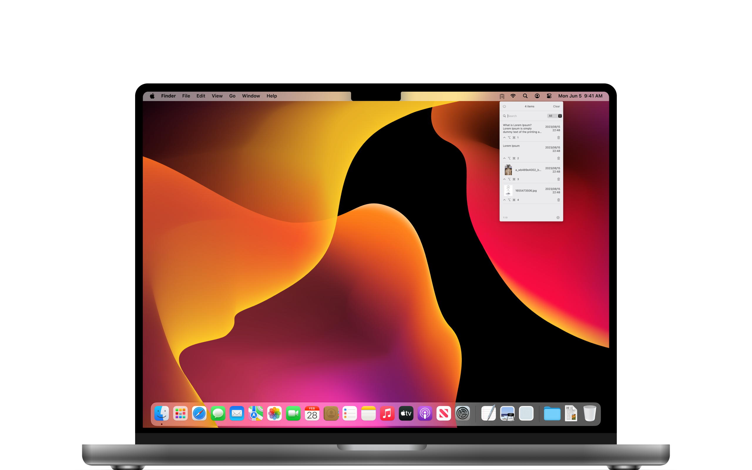Open Launchpad from the Dock
The image size is (752, 470).
click(180, 413)
